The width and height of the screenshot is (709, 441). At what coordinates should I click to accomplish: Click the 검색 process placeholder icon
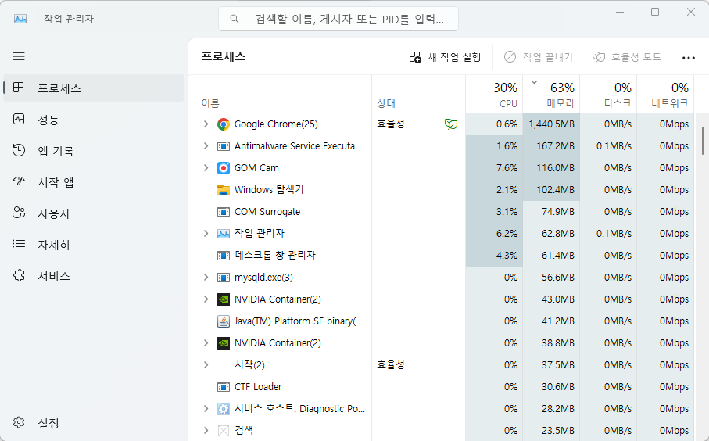tap(224, 431)
